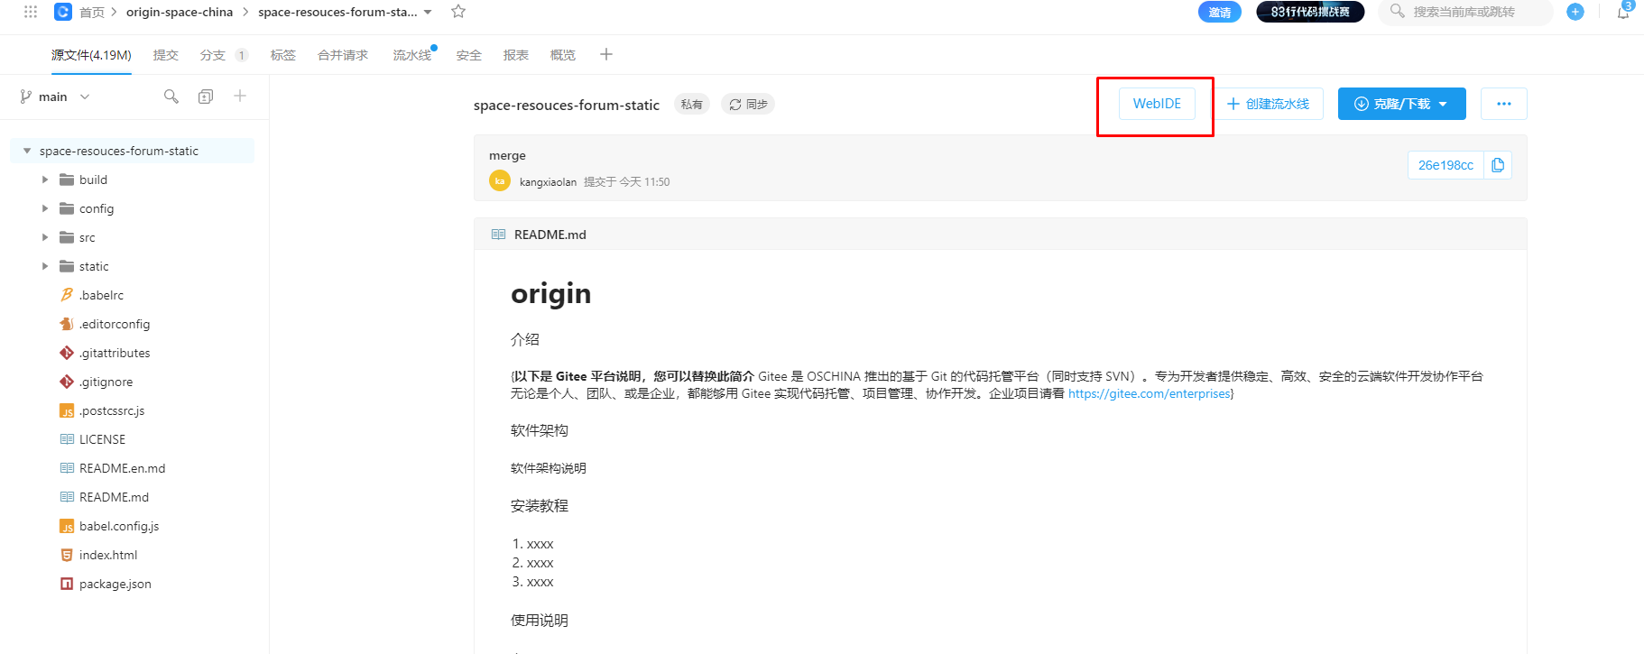
Task: Launch WebIDE
Action: 1157,104
